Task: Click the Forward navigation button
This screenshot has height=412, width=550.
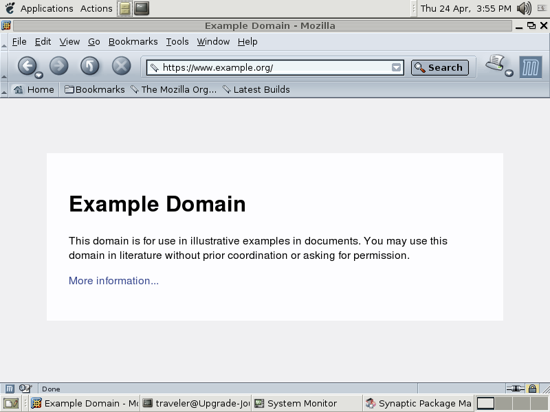Action: [59, 66]
